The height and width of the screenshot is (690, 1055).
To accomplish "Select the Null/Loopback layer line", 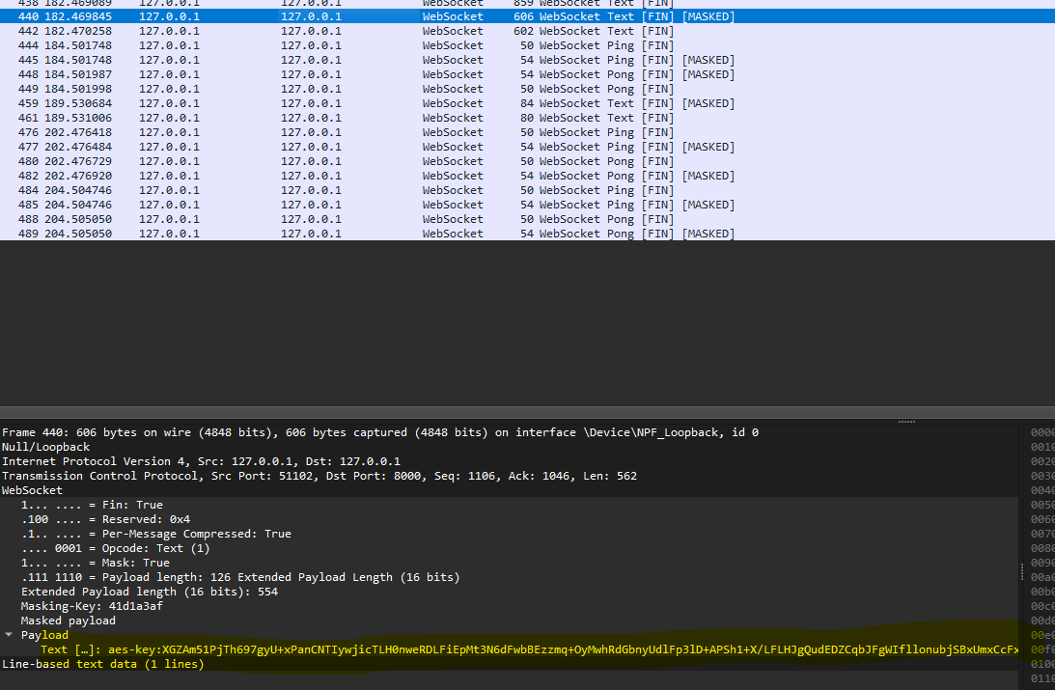I will (x=45, y=447).
